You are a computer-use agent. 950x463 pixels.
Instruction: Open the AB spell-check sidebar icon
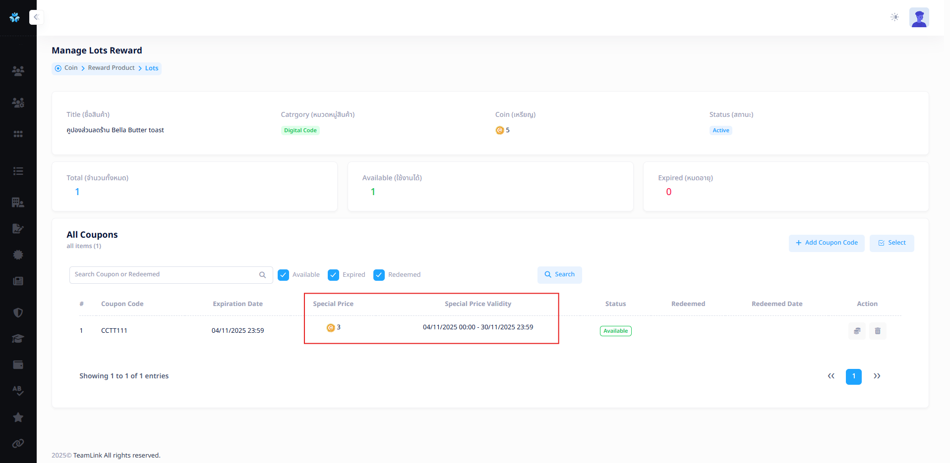[x=18, y=391]
